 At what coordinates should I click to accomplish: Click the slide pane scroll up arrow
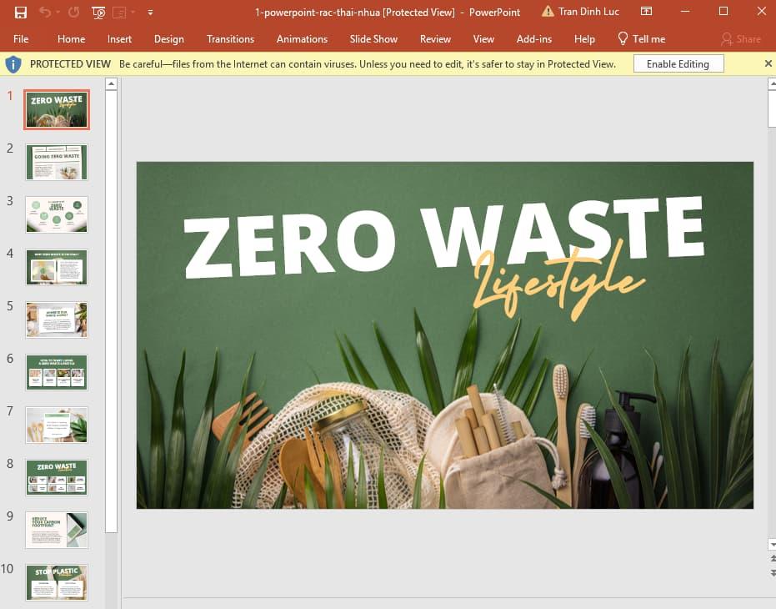pos(772,83)
